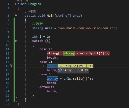This screenshot has height=108, width=129.
Task: Pin the aArray data tip
Action: tap(86, 70)
